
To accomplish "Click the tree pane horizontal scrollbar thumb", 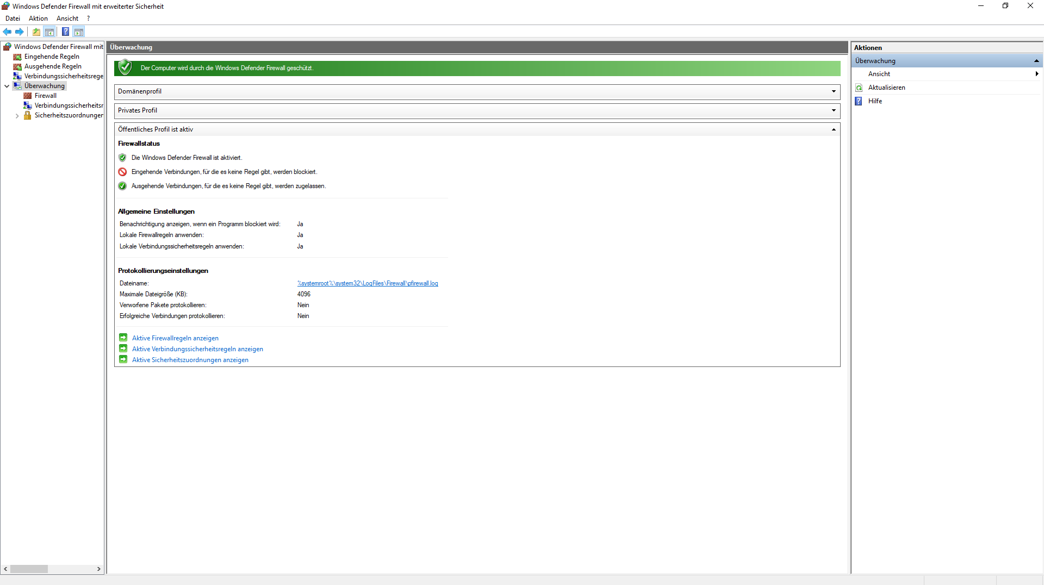I will tap(29, 569).
